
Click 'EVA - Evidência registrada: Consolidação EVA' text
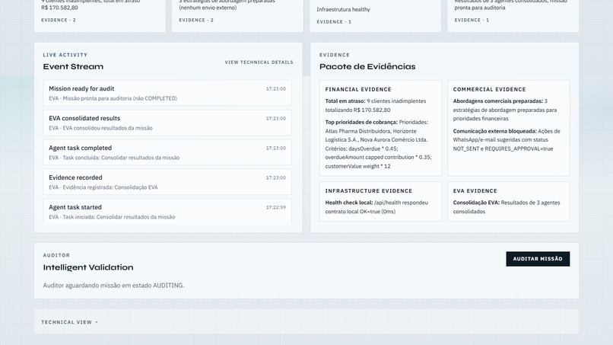coord(103,187)
